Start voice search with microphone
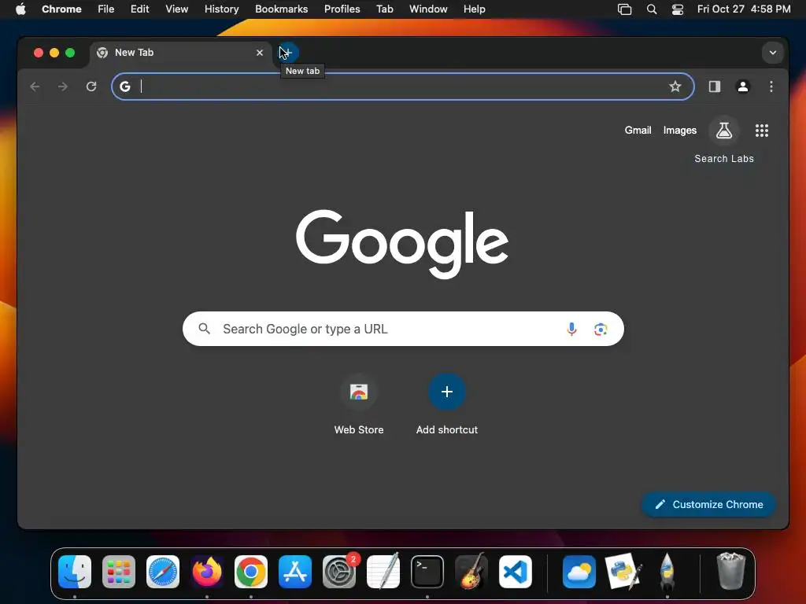Viewport: 806px width, 604px height. click(x=571, y=329)
